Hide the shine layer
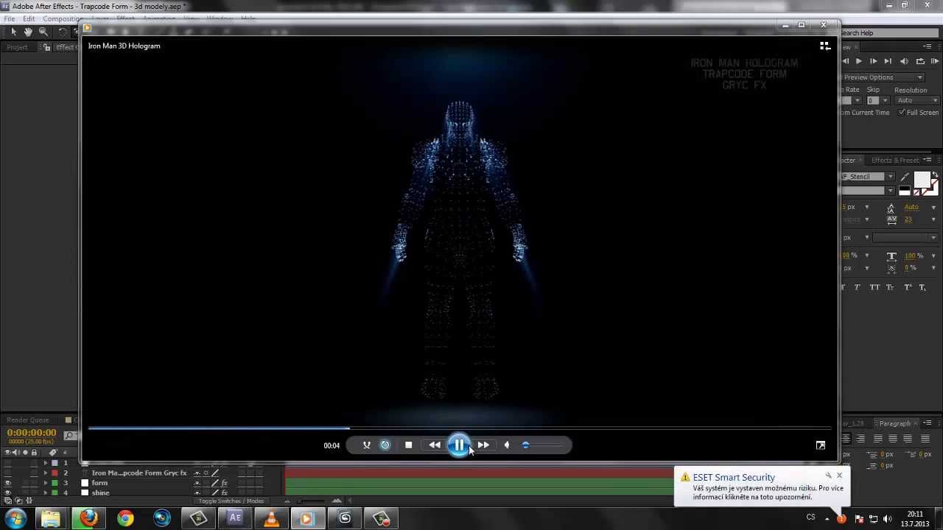This screenshot has height=530, width=943. 7,492
